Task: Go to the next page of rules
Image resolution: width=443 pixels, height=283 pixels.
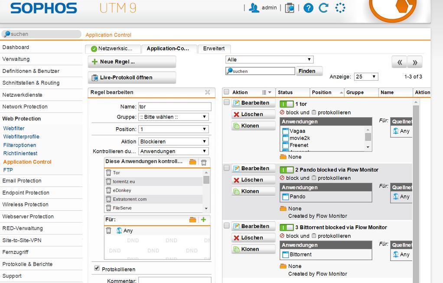Action: [x=415, y=62]
